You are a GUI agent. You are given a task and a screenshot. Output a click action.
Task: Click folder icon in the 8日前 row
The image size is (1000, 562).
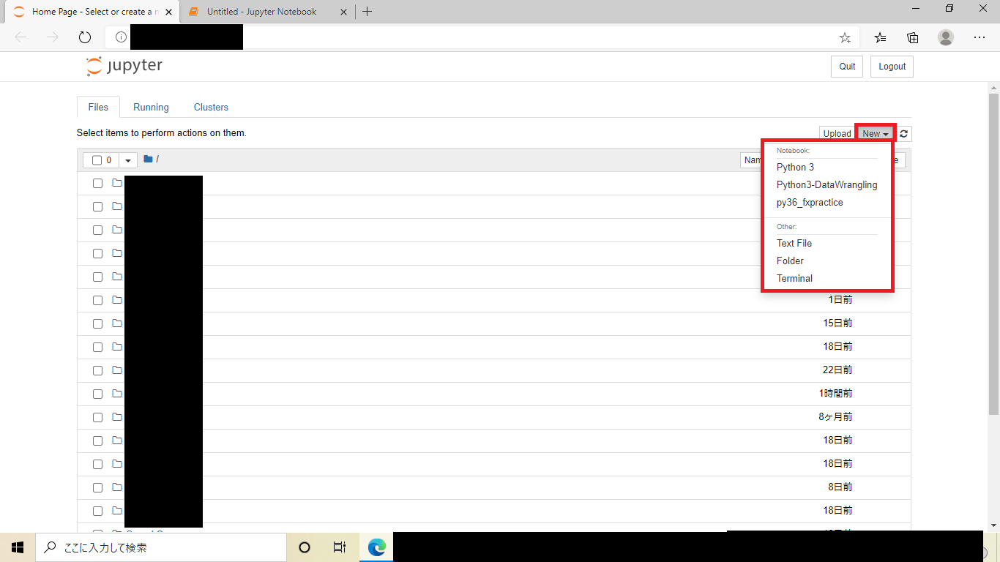click(x=117, y=487)
